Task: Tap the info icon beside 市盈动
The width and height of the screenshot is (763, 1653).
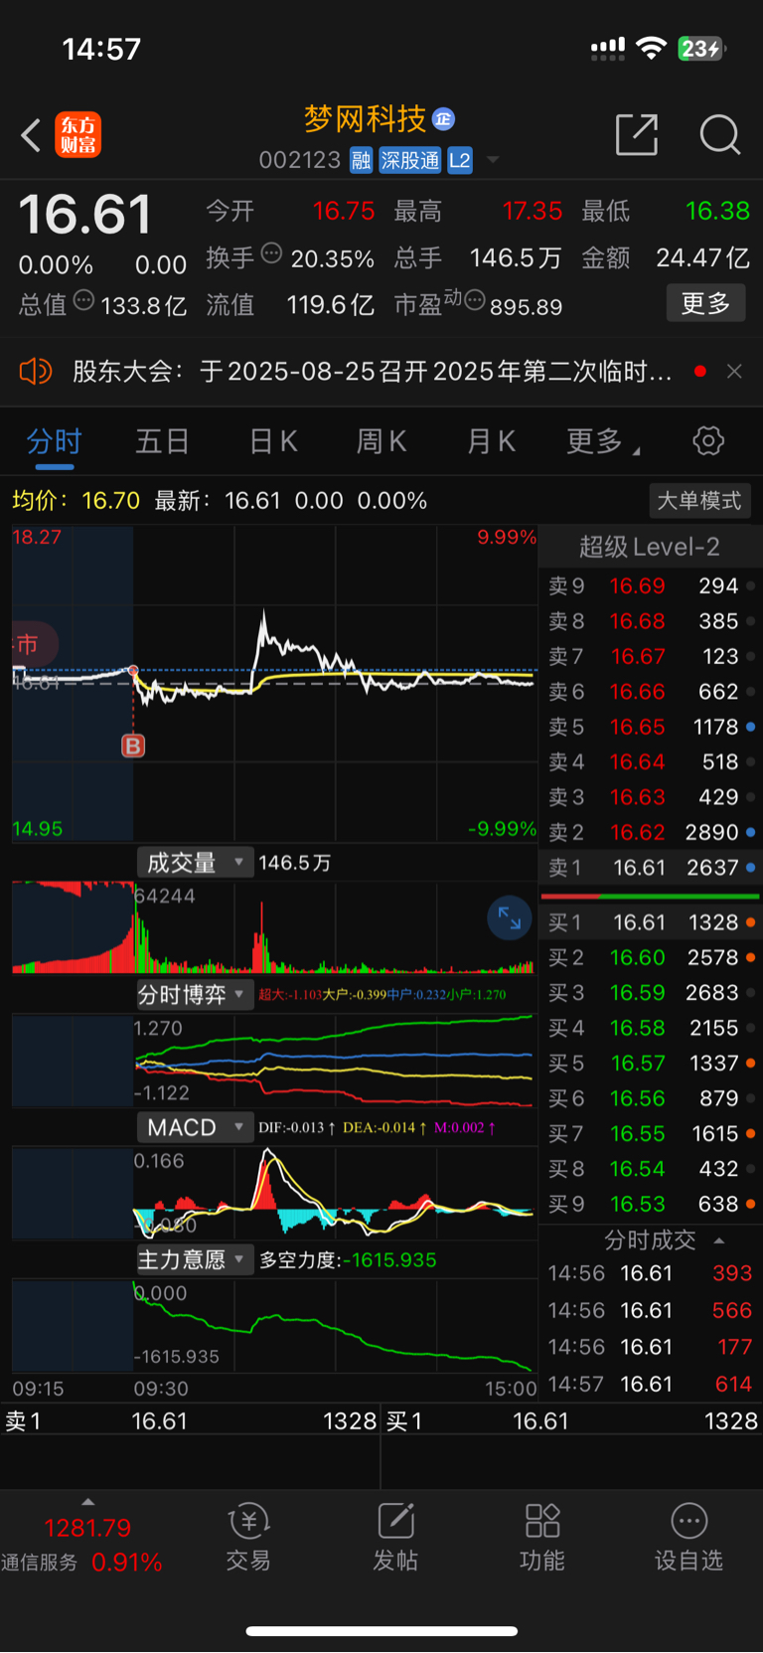Action: tap(475, 300)
